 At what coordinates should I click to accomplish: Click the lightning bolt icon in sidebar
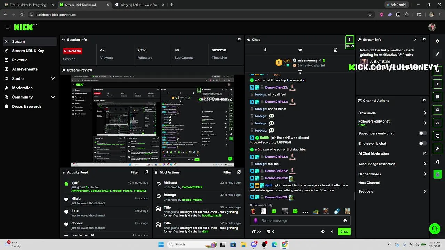pyautogui.click(x=437, y=84)
